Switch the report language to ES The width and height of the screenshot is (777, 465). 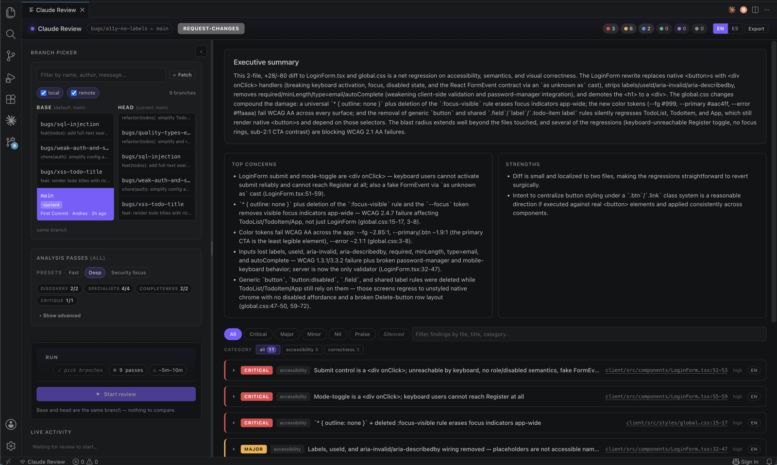pyautogui.click(x=735, y=29)
